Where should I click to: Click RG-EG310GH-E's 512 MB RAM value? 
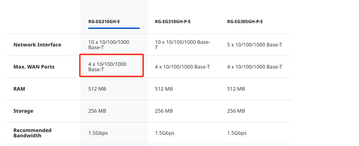(x=97, y=89)
